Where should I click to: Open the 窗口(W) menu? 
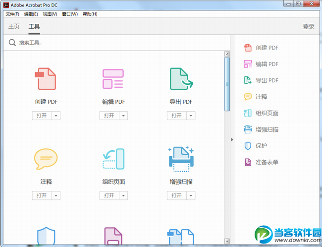pos(70,14)
